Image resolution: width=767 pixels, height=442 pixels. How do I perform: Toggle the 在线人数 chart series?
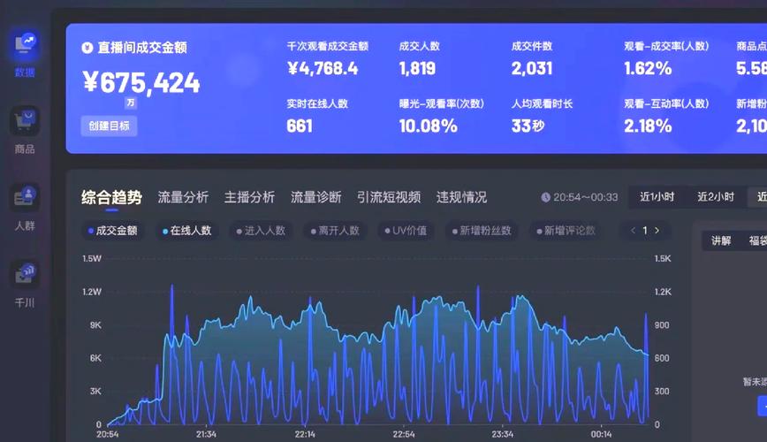(186, 231)
